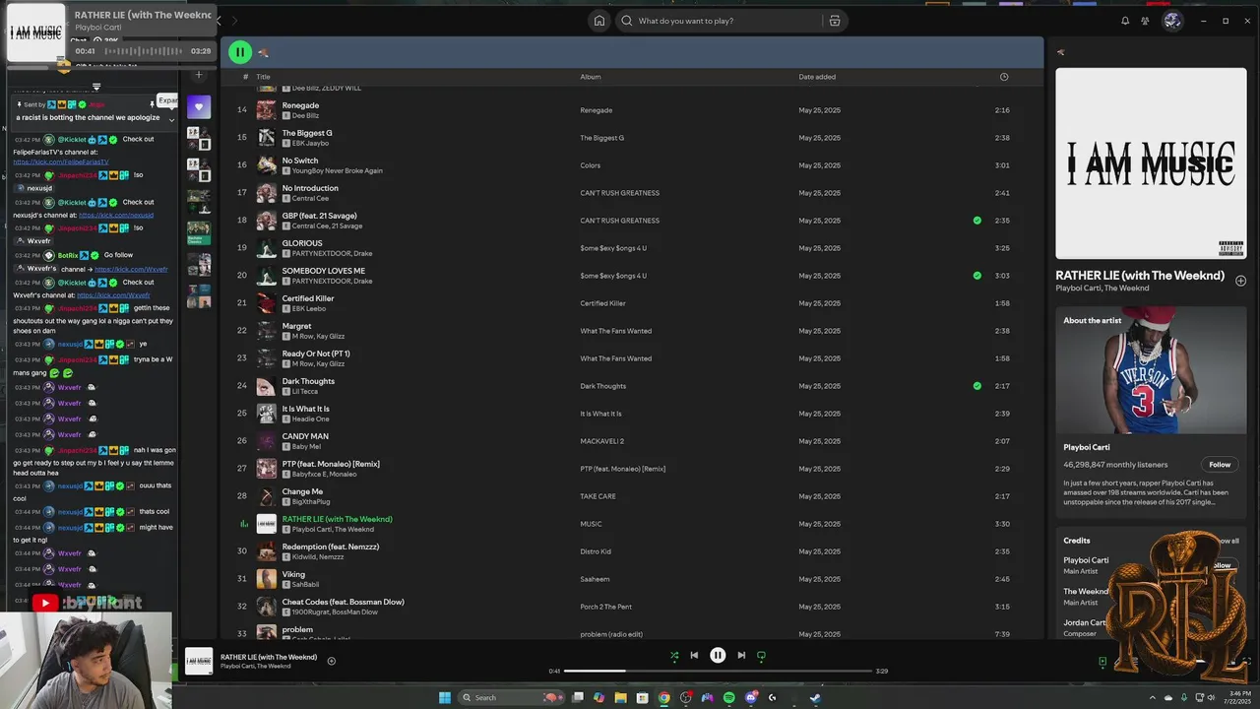Skip to the next track
Viewport: 1260px width, 709px height.
coord(741,655)
